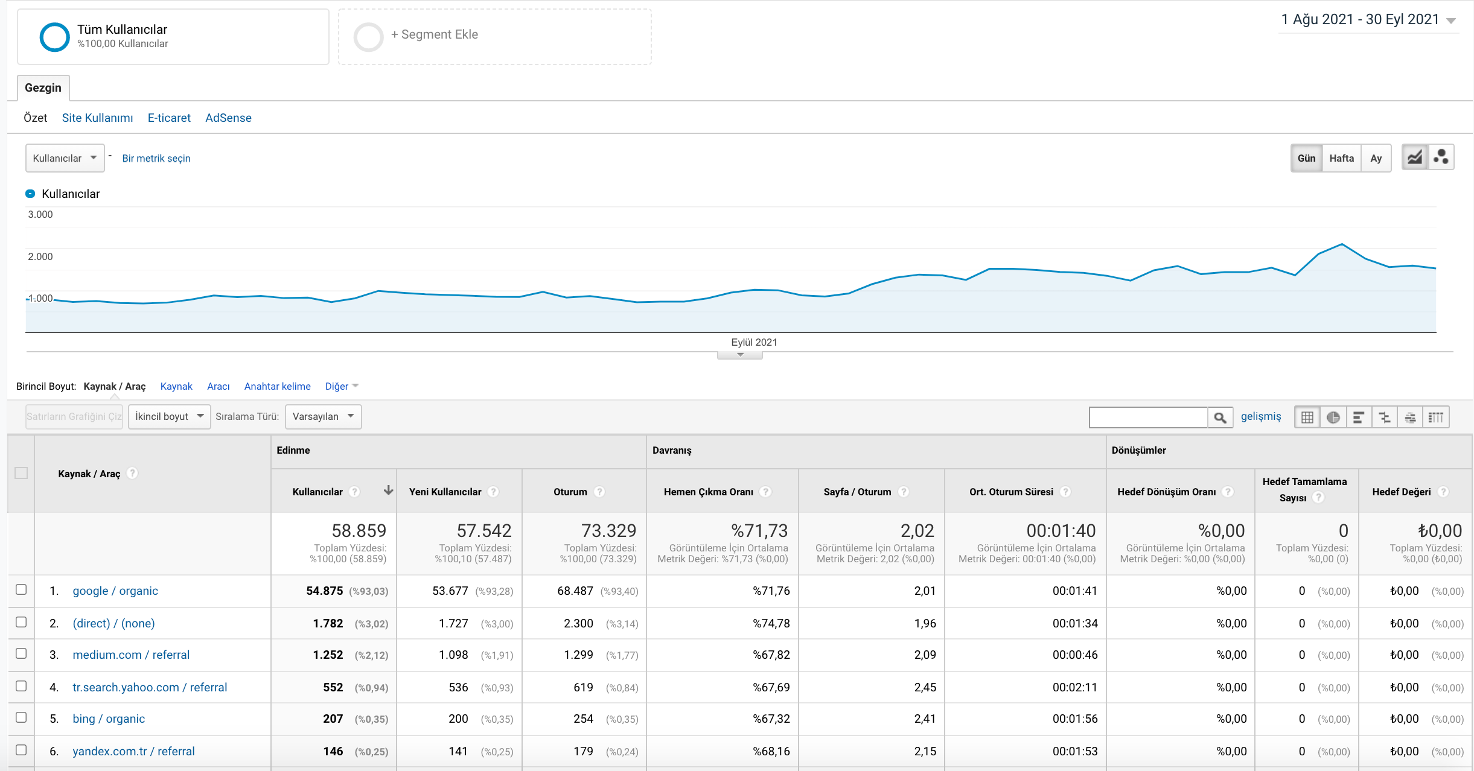Open help icon for Hedef Dönüşüm Oranı
The width and height of the screenshot is (1474, 771).
click(x=1228, y=492)
